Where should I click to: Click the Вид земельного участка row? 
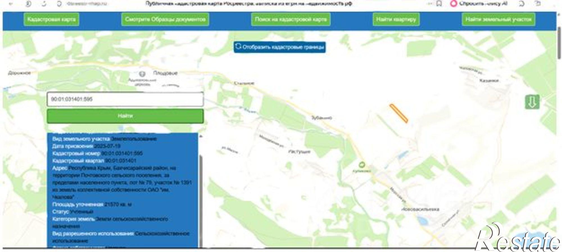pos(105,139)
